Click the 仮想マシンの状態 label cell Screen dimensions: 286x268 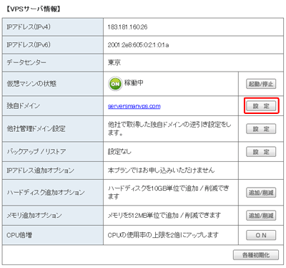tap(53, 84)
